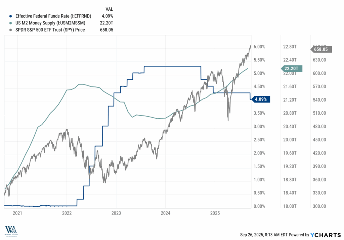Click the 300.00 price axis tick label

[x=319, y=206]
